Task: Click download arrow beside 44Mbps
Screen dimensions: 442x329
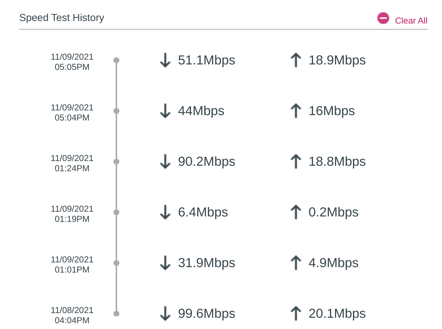Action: (165, 111)
